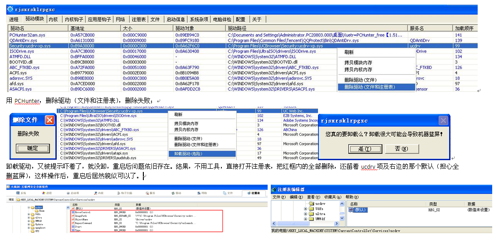This screenshot has width=494, height=240.
Task: Open the 编辑(E) menu in 注册表编辑器
Action: click(x=297, y=197)
